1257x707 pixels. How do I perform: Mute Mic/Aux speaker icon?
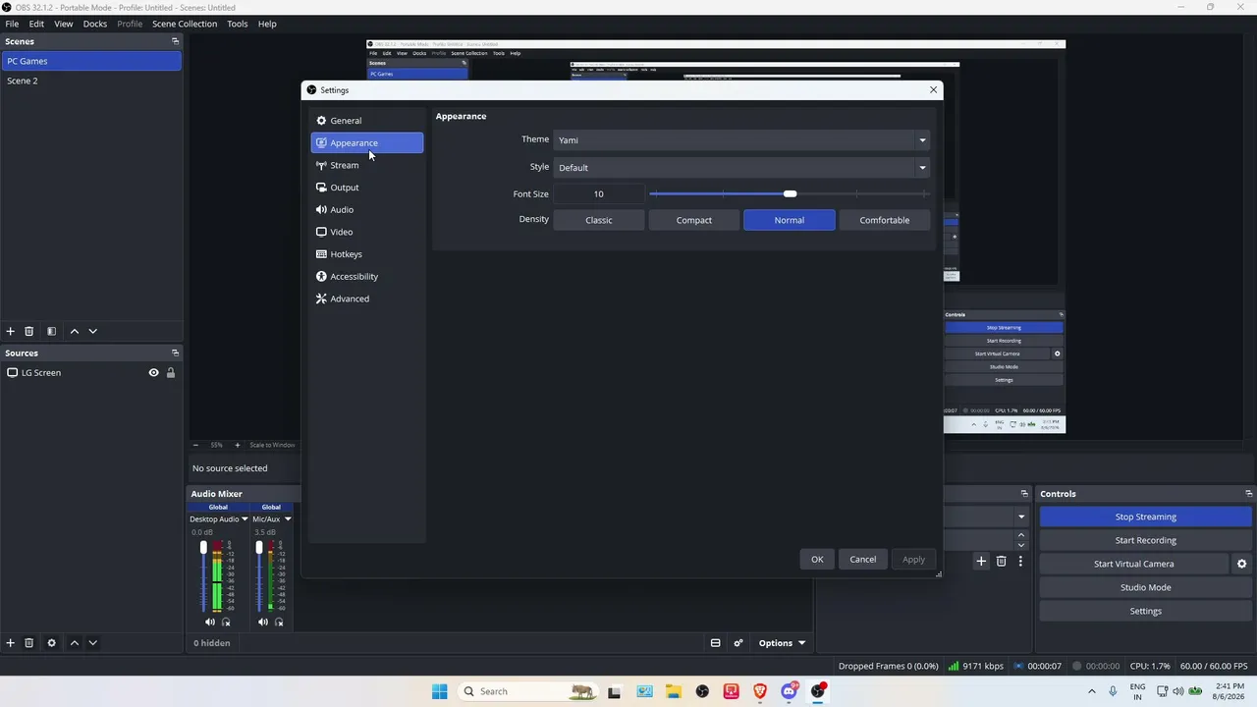point(262,622)
